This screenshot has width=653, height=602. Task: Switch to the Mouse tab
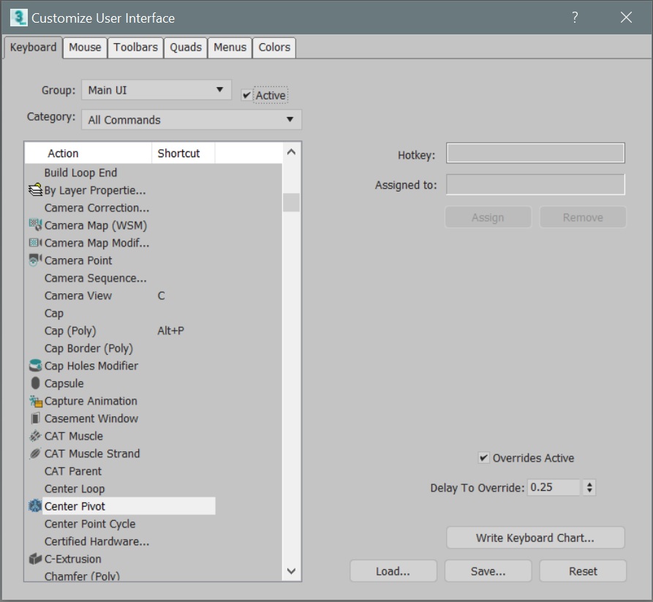84,47
